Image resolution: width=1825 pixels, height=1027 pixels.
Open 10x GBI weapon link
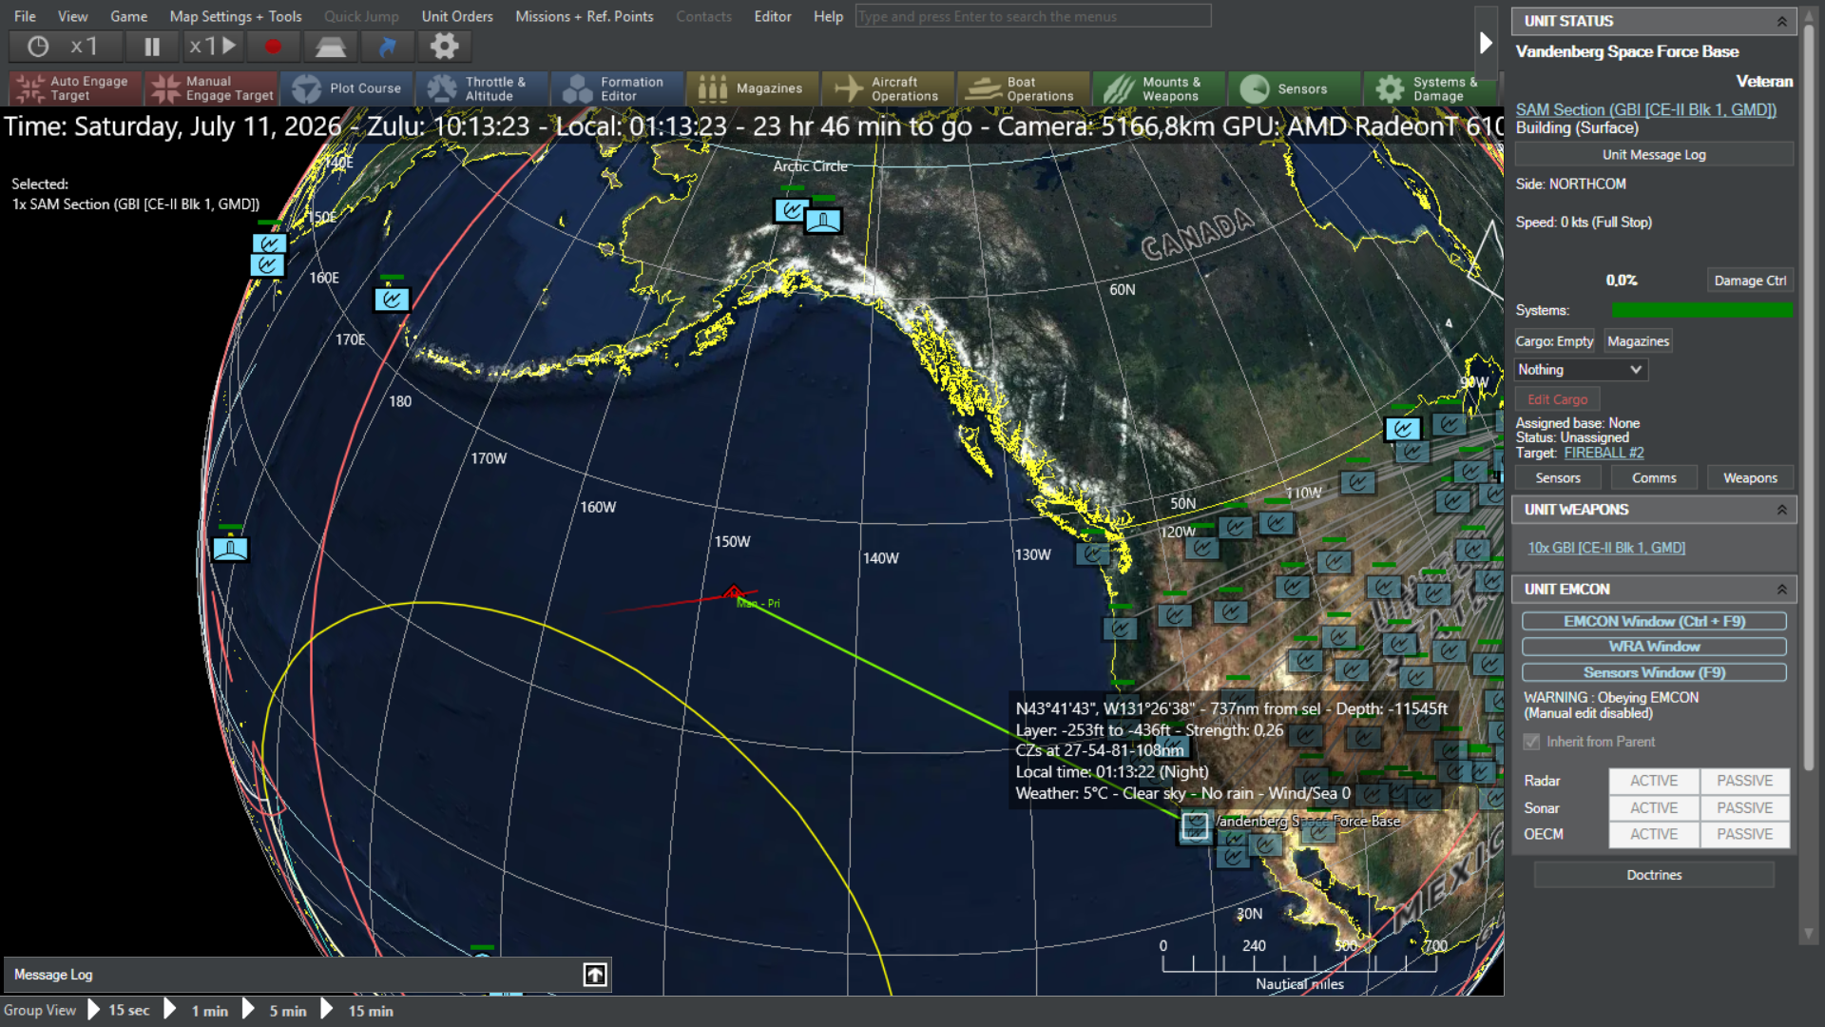(1606, 548)
